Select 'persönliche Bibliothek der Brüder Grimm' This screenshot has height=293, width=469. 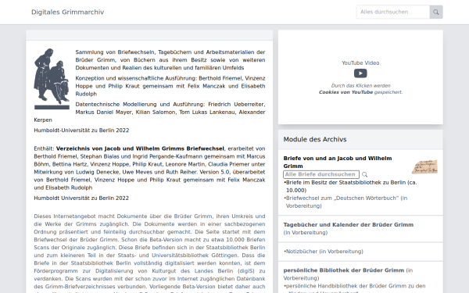tap(344, 270)
